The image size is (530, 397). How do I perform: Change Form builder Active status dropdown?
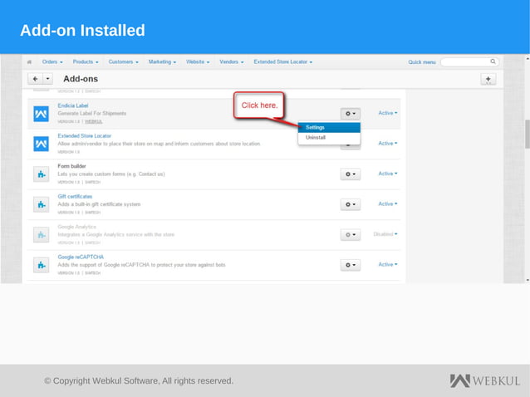pos(388,174)
